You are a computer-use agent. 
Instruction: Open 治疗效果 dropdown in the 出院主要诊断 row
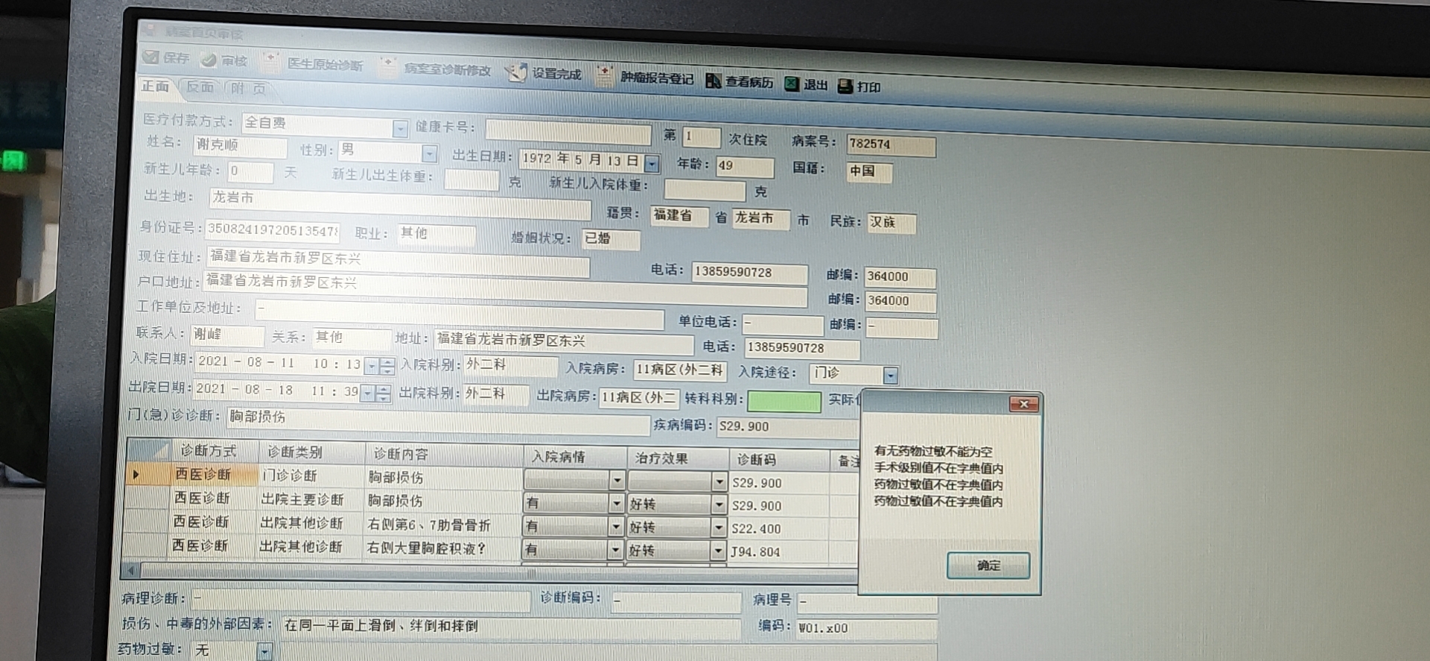tap(719, 505)
